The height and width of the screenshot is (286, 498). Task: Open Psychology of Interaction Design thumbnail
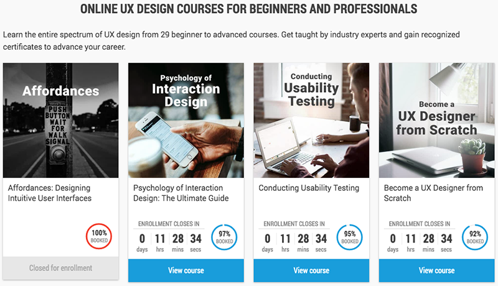[186, 120]
